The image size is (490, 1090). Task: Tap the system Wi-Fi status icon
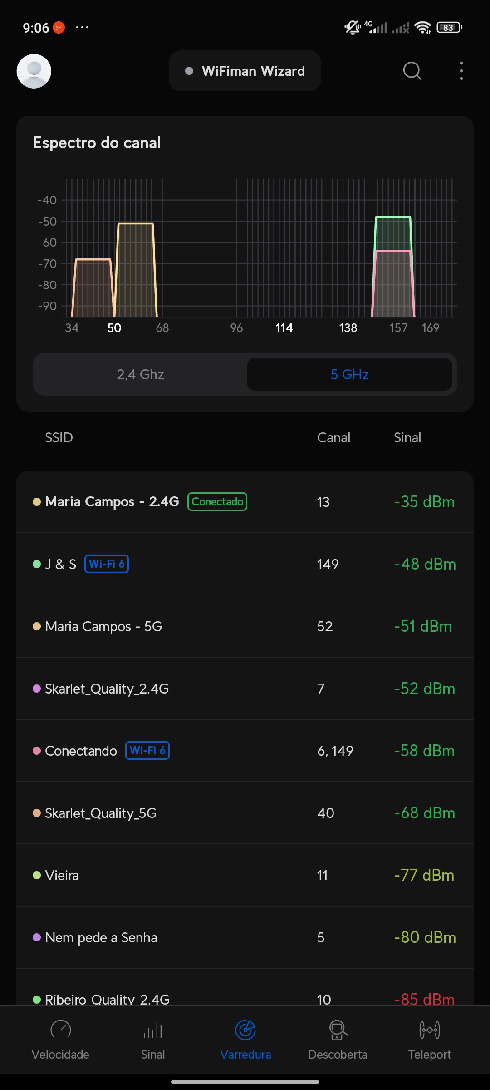[423, 28]
